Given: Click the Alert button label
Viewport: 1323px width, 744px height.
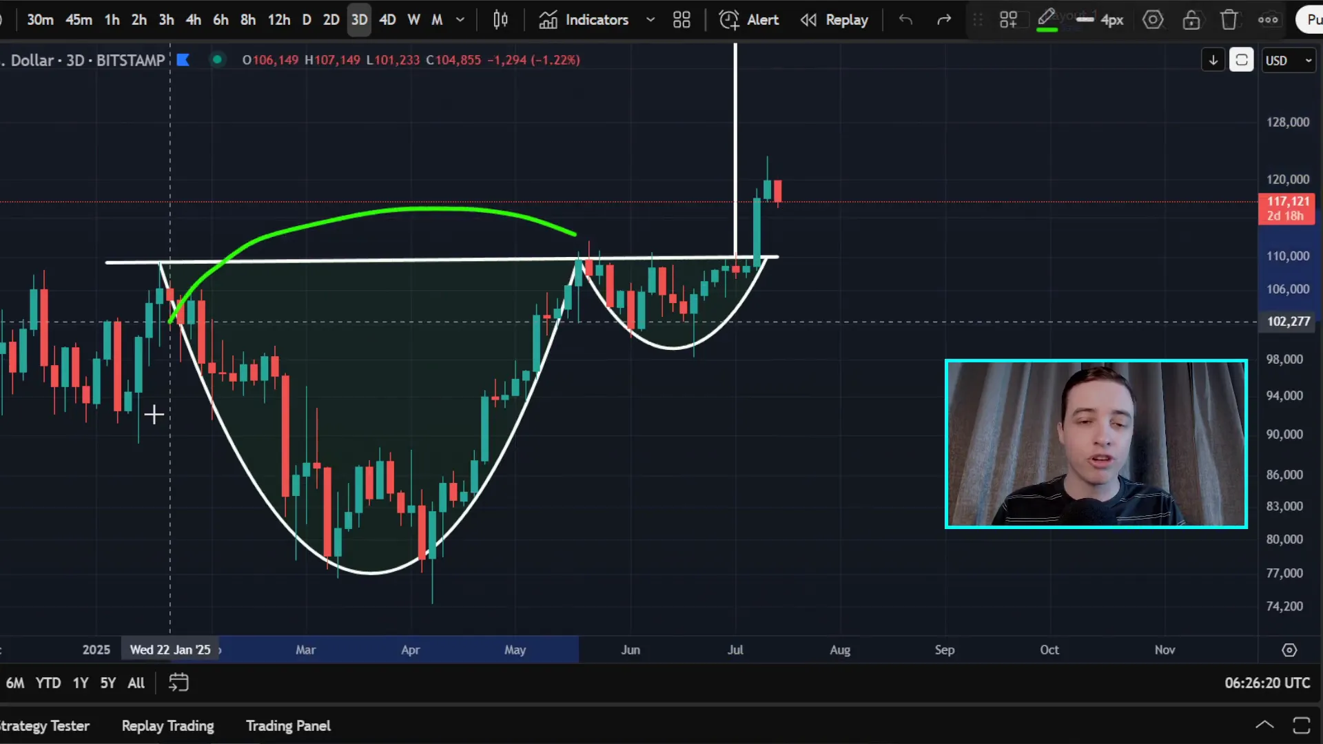Looking at the screenshot, I should click(x=763, y=20).
